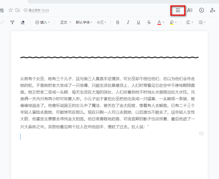Apply yellow highlight color

click(172, 22)
